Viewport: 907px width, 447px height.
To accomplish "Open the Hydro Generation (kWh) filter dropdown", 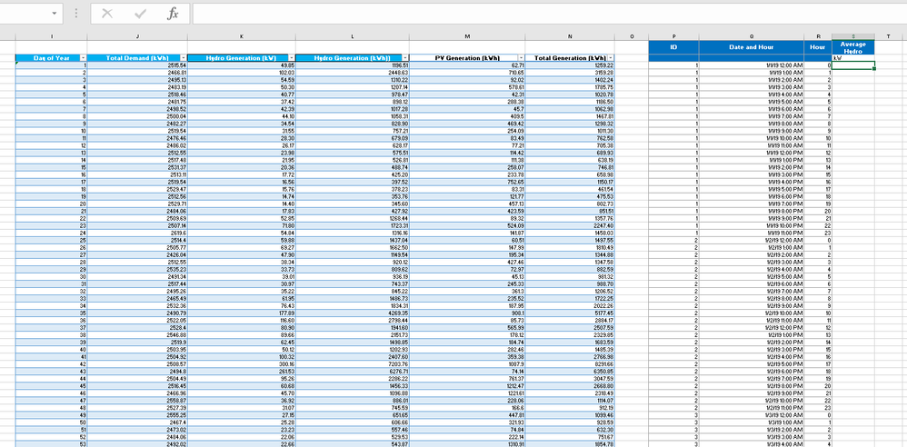I will tap(405, 58).
